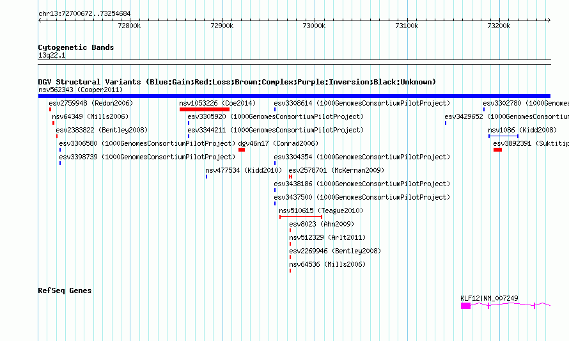The height and width of the screenshot is (341, 569).
Task: Click the esv3892391 variant label
Action: tap(531, 143)
